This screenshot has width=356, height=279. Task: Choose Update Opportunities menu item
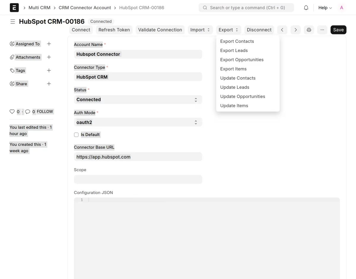(x=248, y=96)
